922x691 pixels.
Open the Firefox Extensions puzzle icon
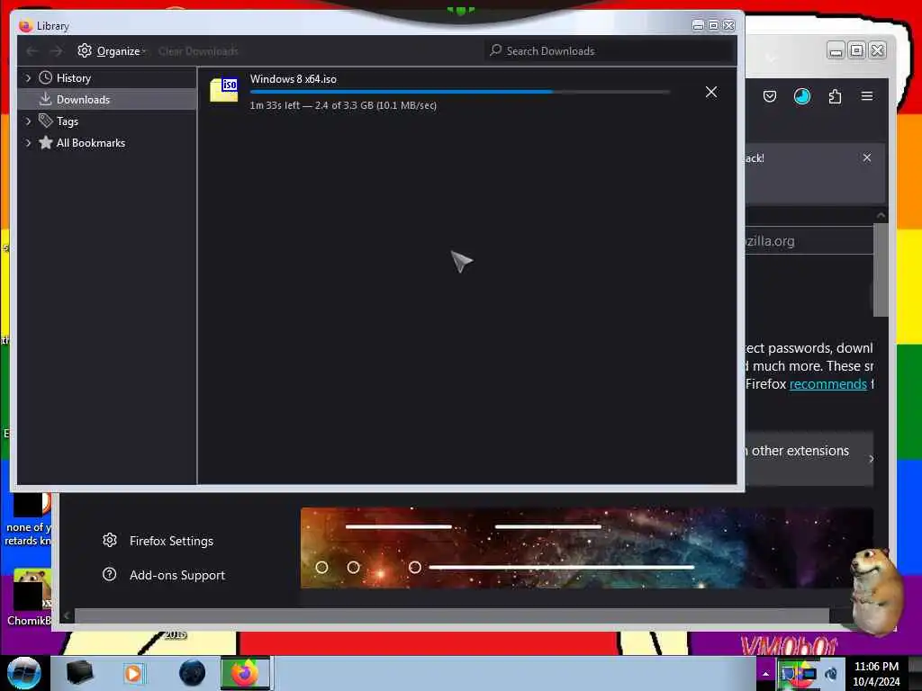click(835, 96)
